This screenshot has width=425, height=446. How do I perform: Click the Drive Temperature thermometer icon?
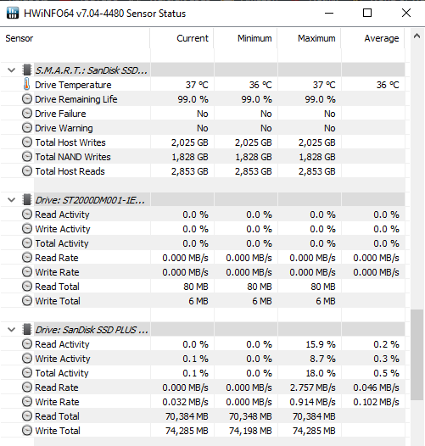click(x=27, y=85)
